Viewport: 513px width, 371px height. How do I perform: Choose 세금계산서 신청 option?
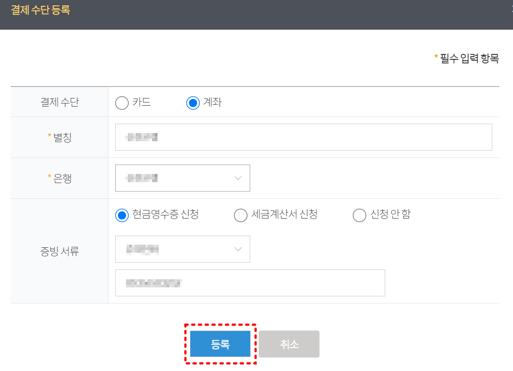coord(240,215)
